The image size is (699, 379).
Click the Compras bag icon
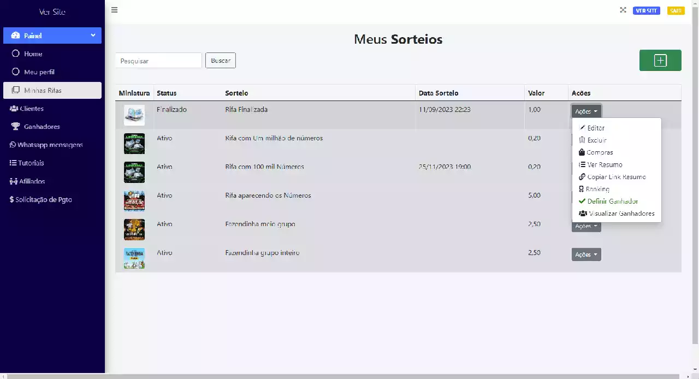[582, 152]
